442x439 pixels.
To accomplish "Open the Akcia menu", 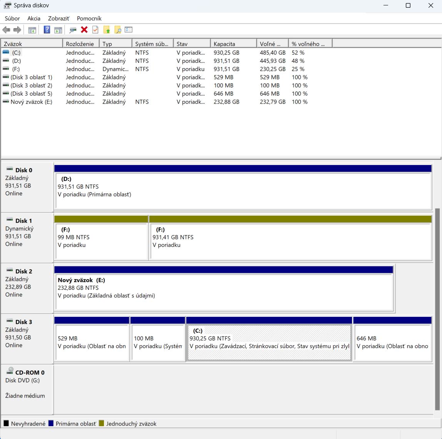I will [x=34, y=19].
